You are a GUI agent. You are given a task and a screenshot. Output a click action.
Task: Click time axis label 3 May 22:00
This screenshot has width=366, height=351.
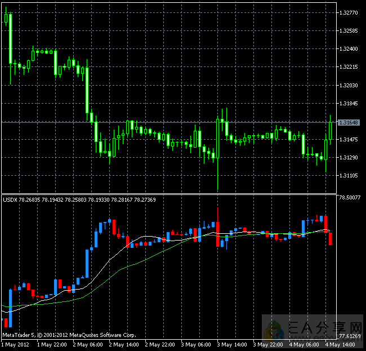click(268, 345)
